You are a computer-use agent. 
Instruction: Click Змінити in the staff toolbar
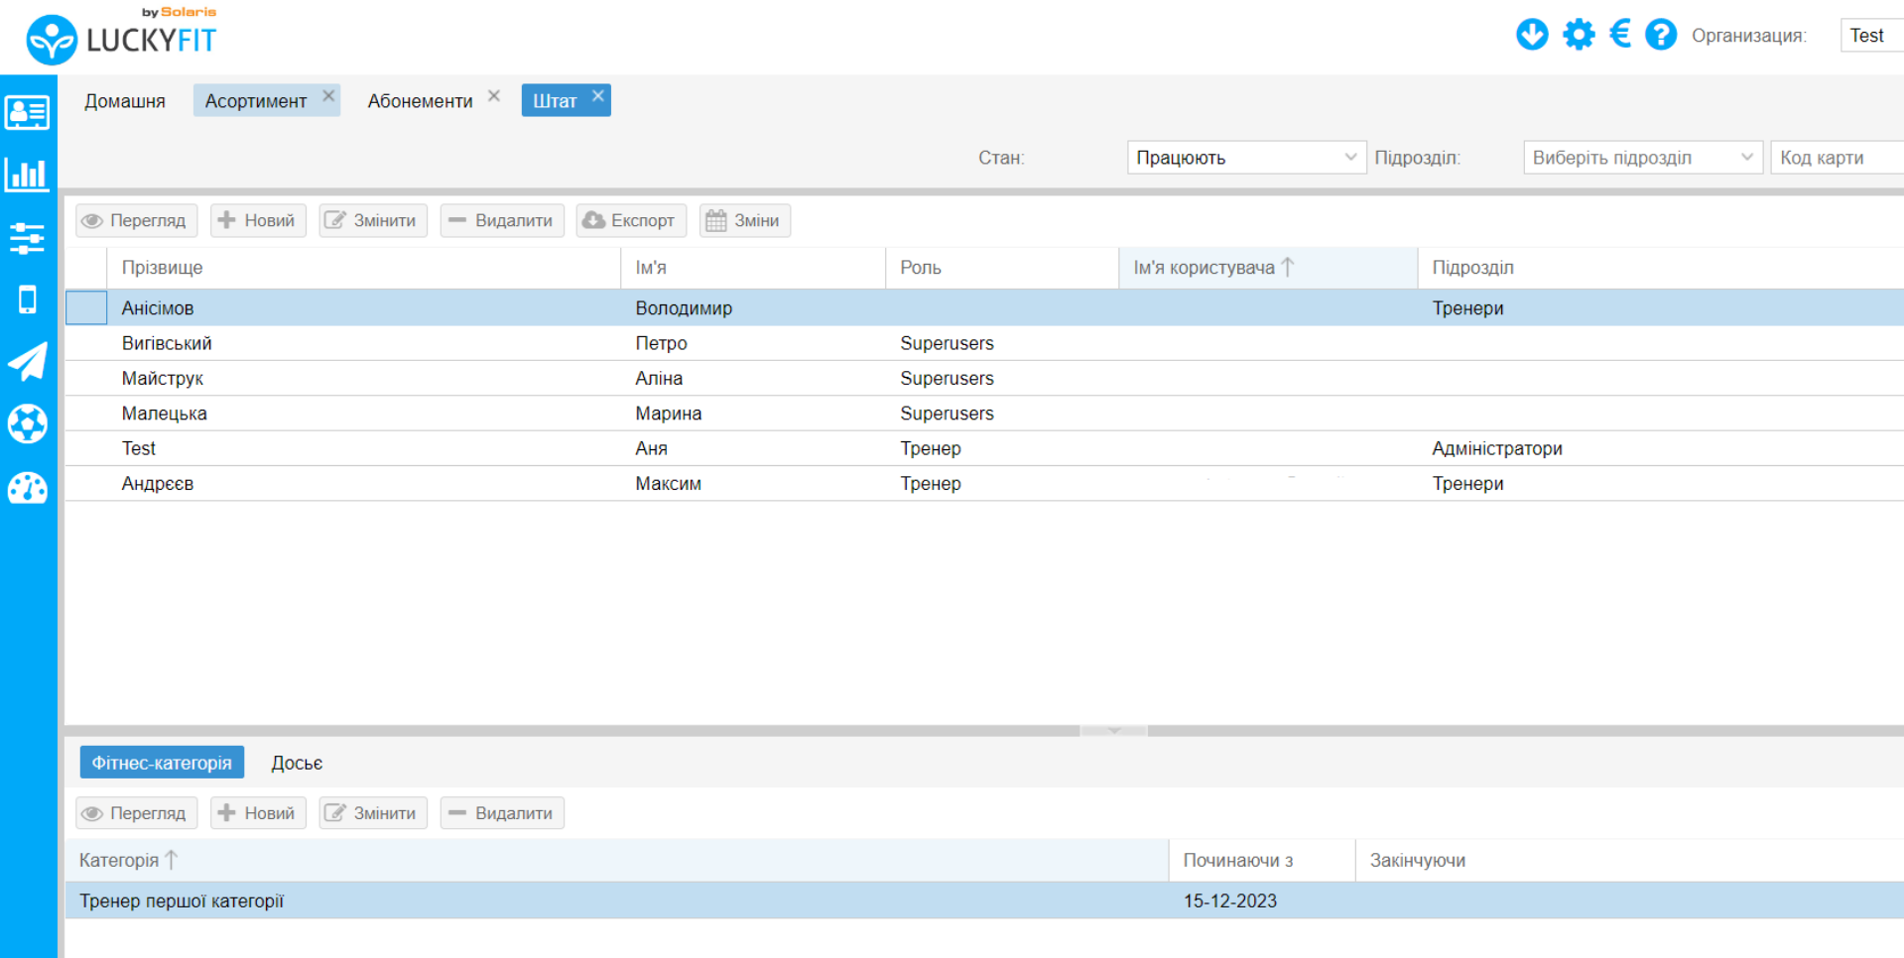click(373, 220)
